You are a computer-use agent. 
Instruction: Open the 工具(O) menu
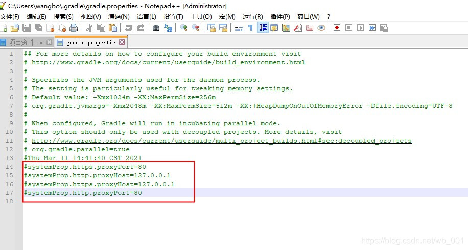[201, 17]
